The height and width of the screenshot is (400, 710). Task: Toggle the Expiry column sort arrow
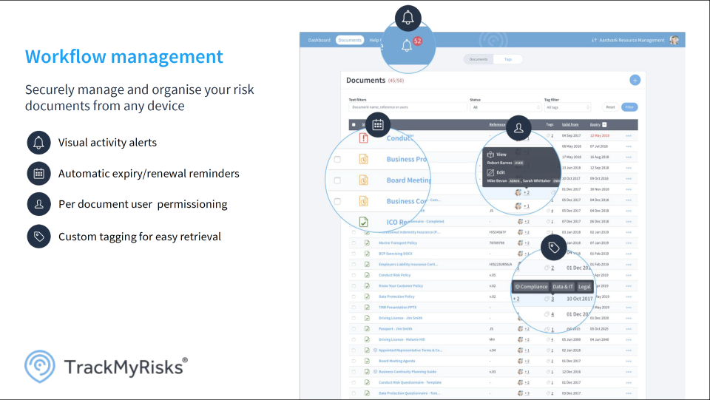[x=604, y=124]
